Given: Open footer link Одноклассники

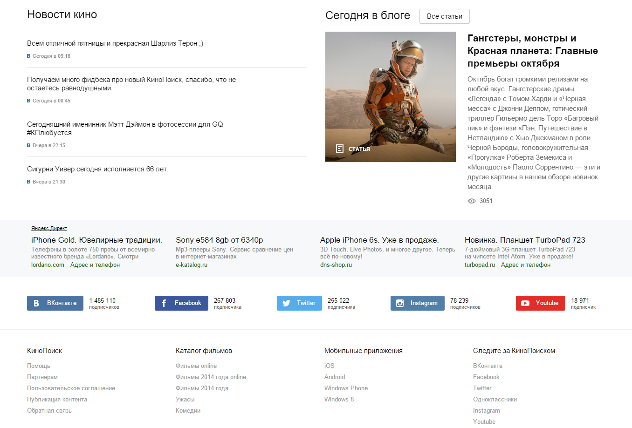Looking at the screenshot, I should 495,400.
